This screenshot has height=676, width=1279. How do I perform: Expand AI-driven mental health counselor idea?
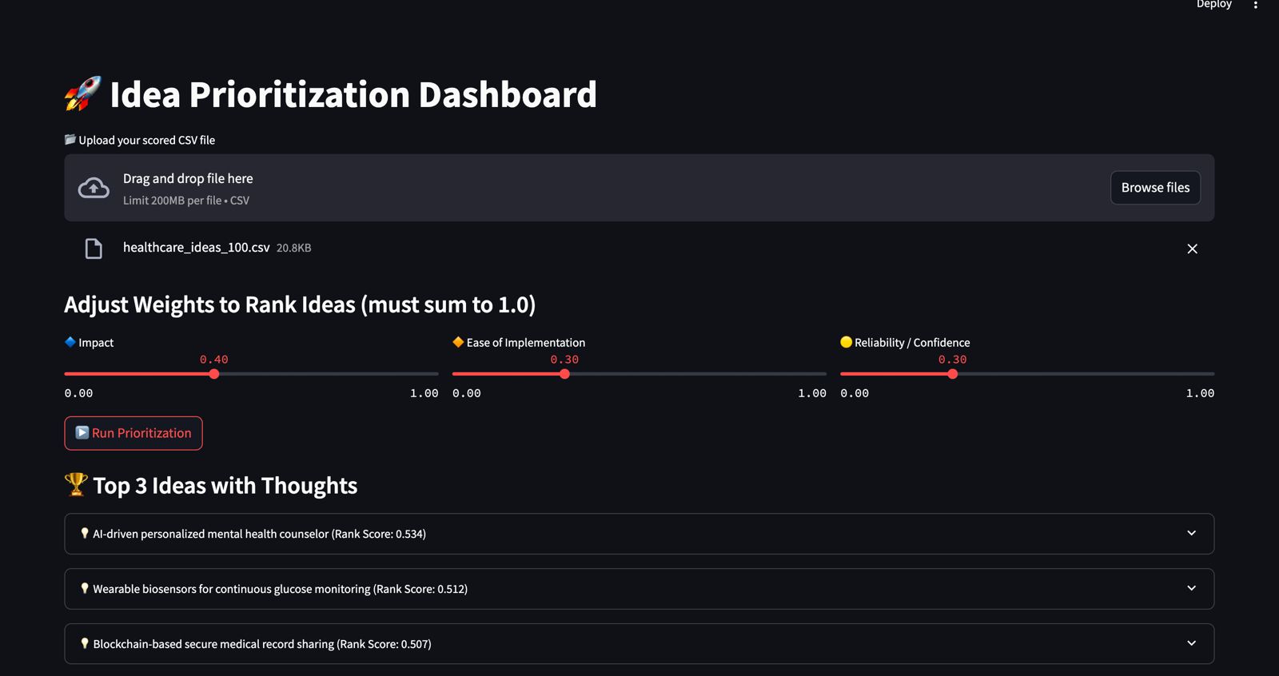click(x=639, y=534)
